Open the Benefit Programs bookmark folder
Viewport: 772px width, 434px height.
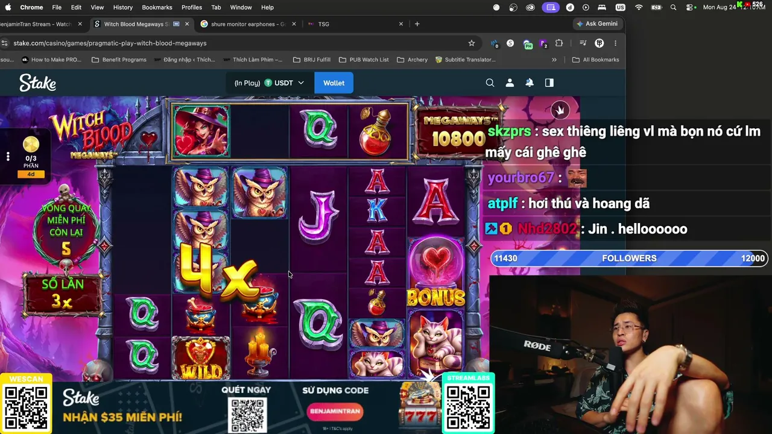(119, 60)
